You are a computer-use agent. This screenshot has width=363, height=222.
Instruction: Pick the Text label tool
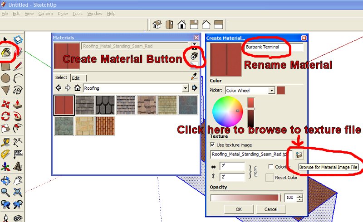coord(18,154)
